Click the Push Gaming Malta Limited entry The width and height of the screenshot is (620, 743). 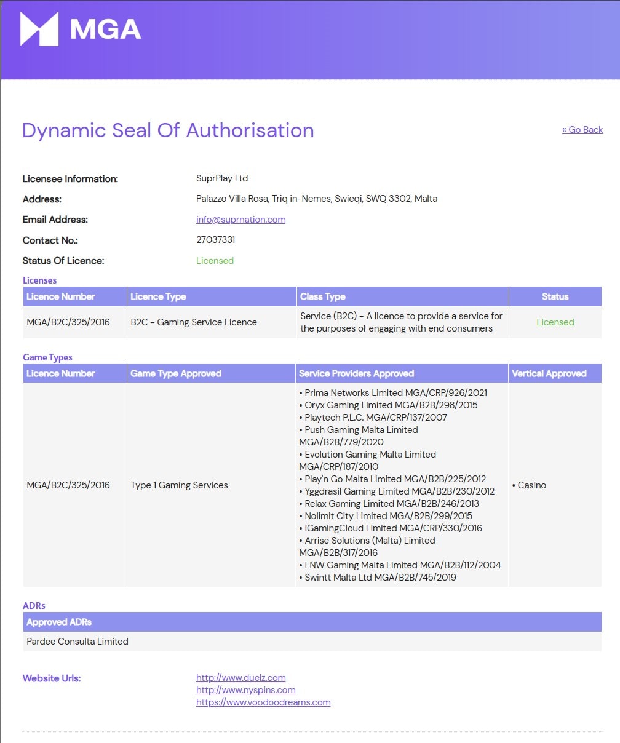tap(359, 435)
